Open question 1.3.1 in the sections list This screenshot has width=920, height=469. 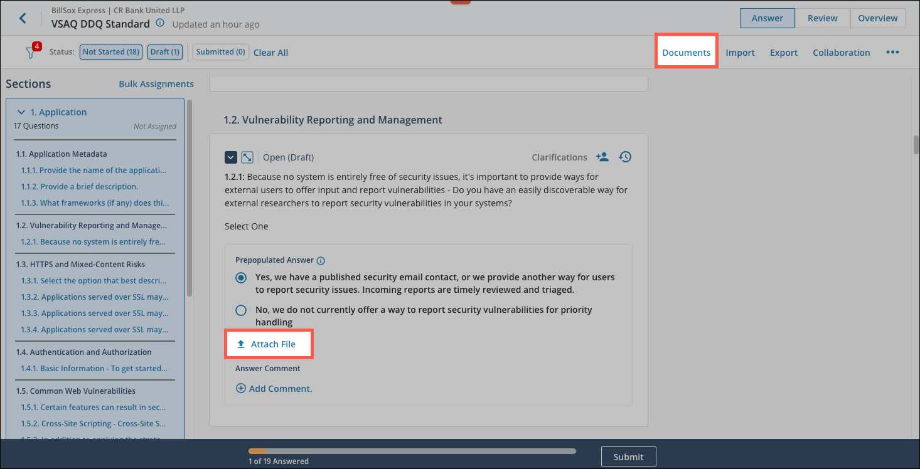click(94, 281)
